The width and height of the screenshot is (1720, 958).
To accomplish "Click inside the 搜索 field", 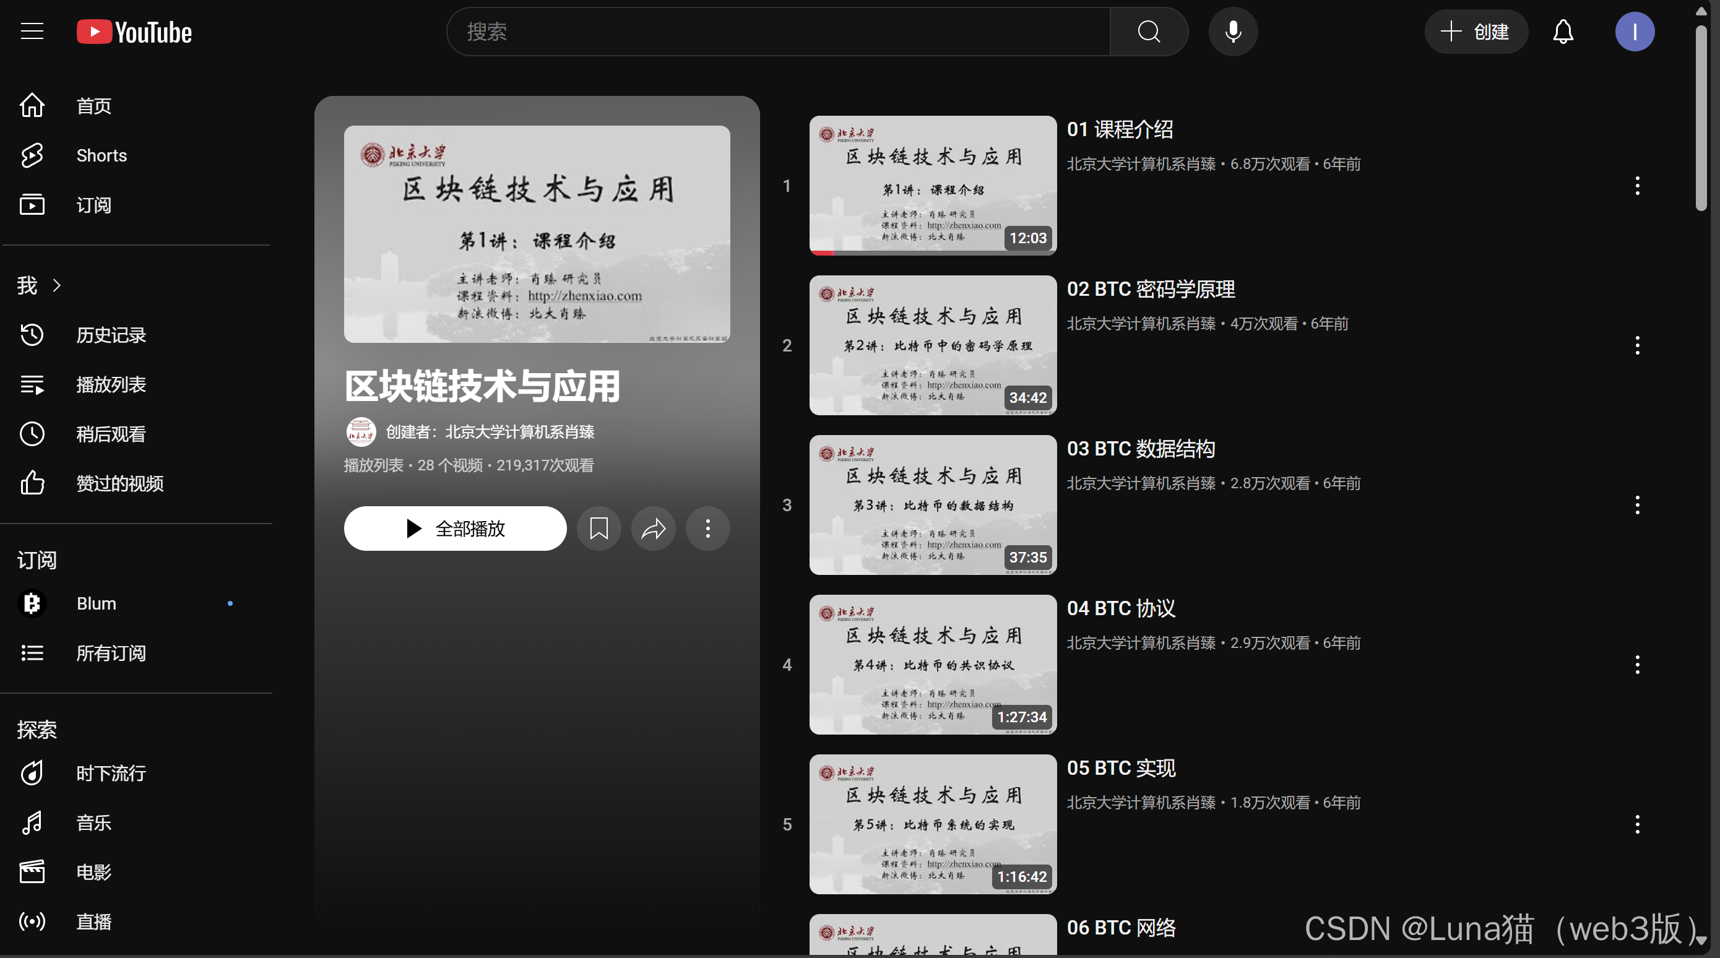I will [778, 32].
